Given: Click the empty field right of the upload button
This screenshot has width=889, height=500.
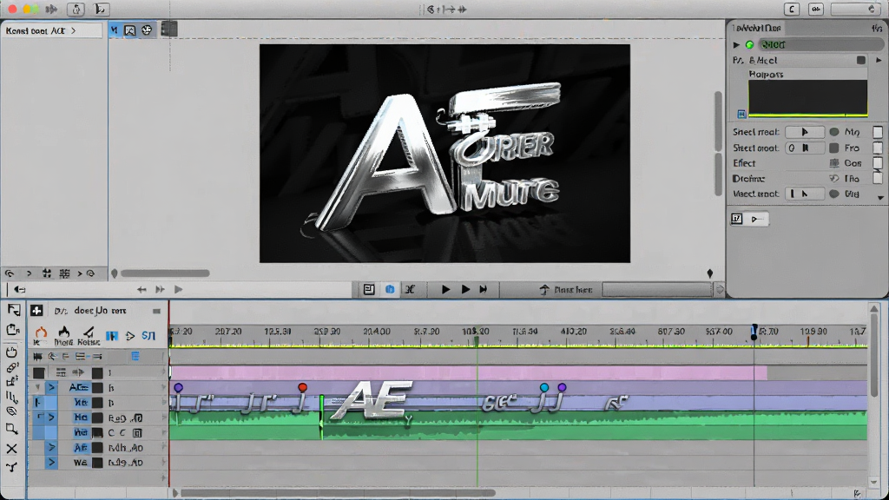Looking at the screenshot, I should [x=656, y=290].
